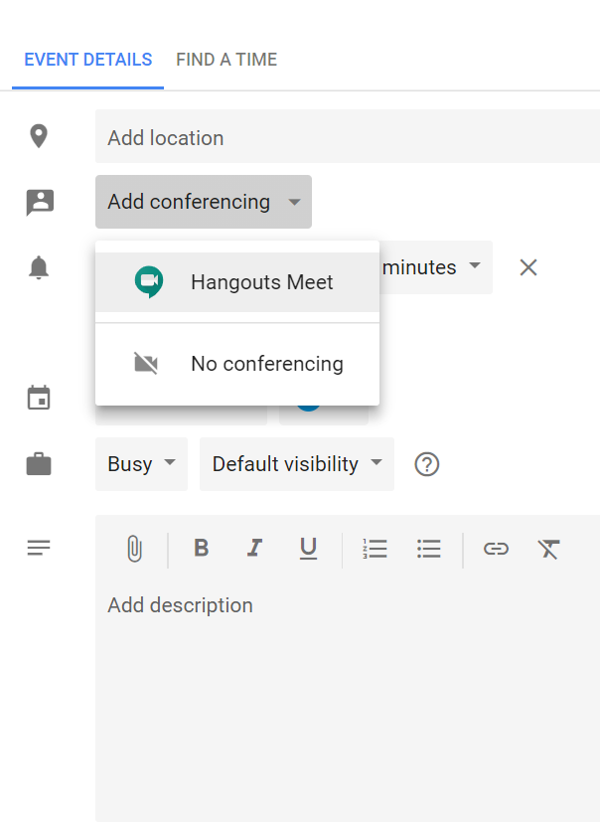Select the Event Details tab
This screenshot has height=826, width=600.
click(88, 60)
